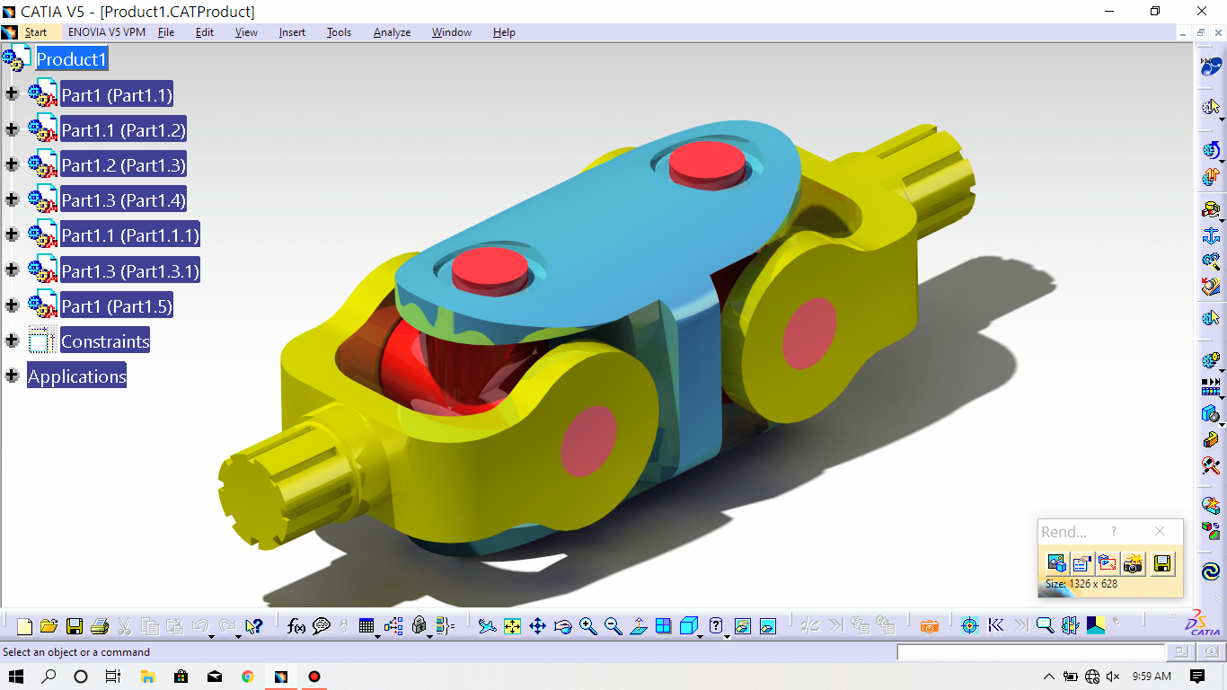Open the Formula f(x) tool
Screen dimensions: 1227x690
pyautogui.click(x=296, y=626)
